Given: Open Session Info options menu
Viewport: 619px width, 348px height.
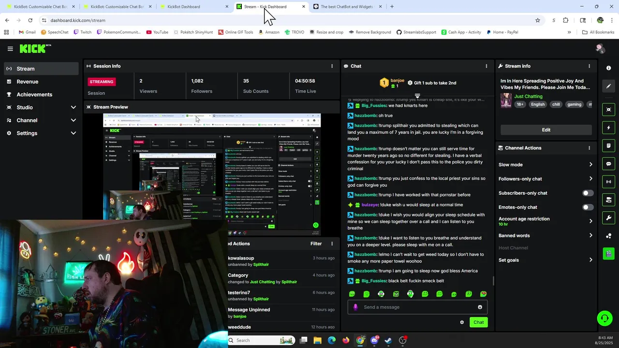Looking at the screenshot, I should click(332, 66).
